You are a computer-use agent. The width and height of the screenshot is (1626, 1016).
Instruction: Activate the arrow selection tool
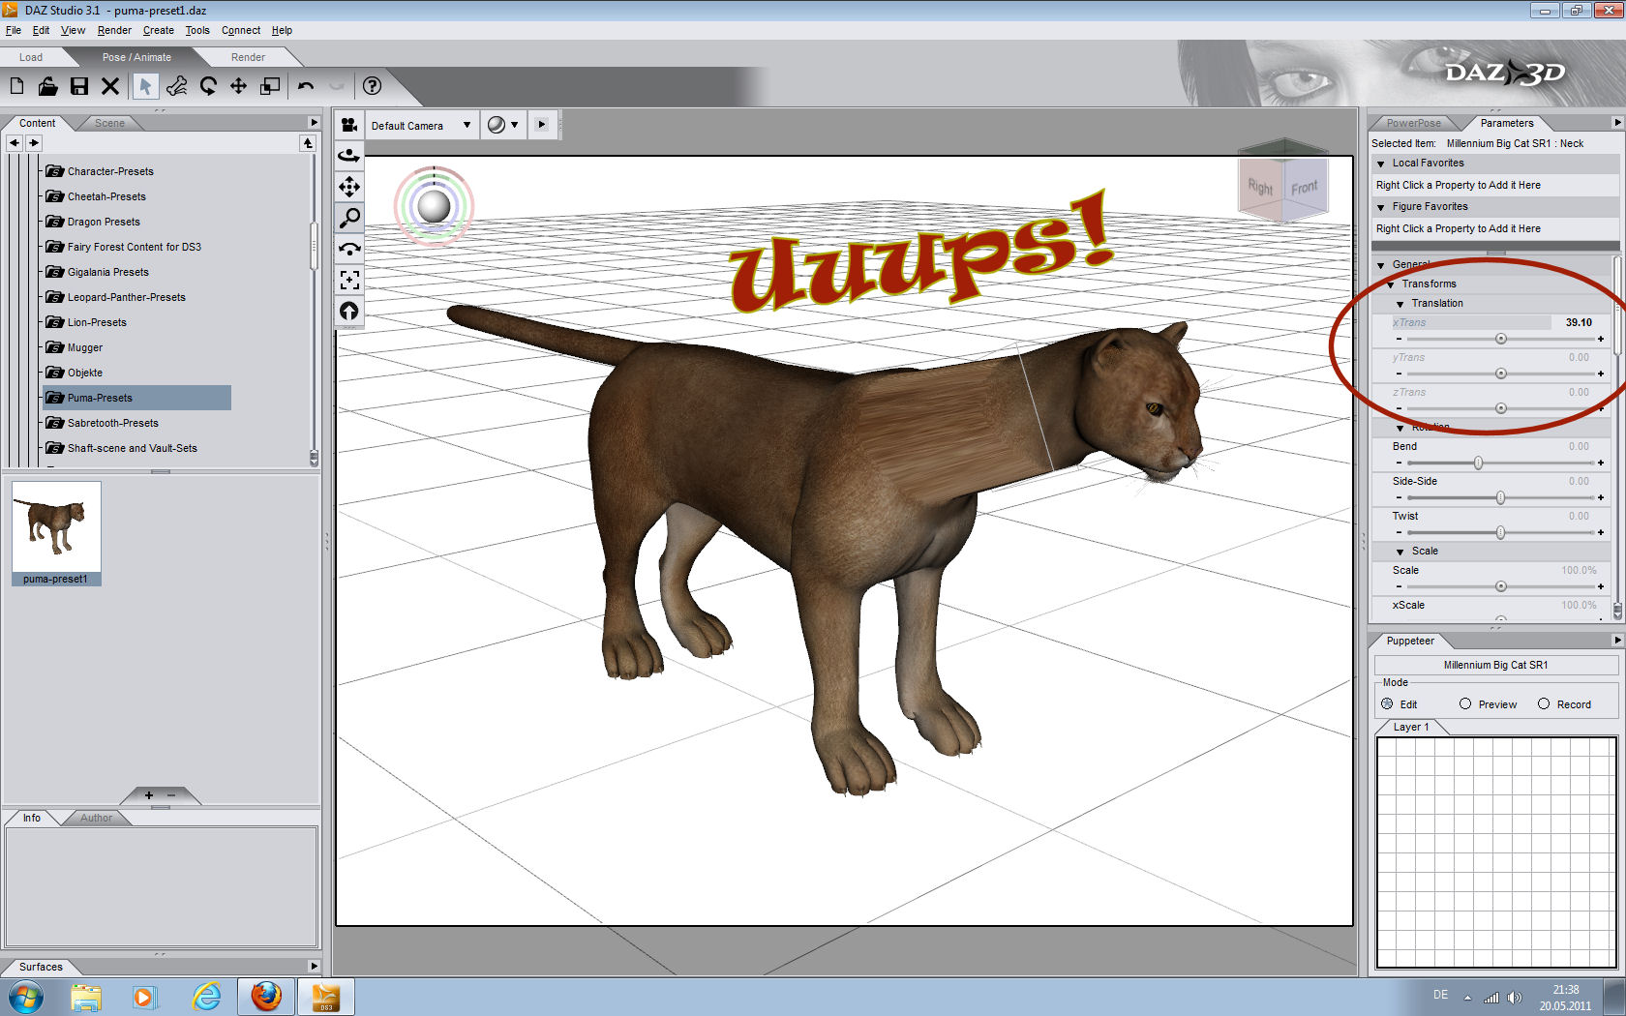pyautogui.click(x=144, y=86)
